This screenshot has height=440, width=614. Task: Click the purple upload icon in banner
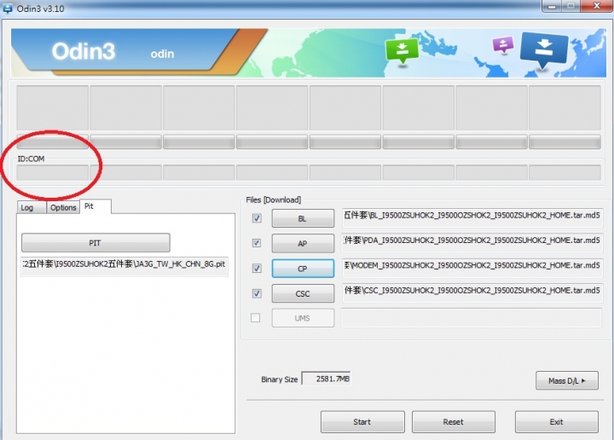point(503,44)
